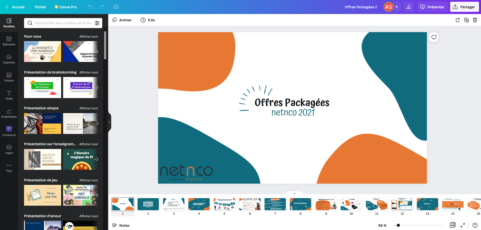Choose the Show and Tell template
This screenshot has height=230, width=481.
(x=43, y=195)
